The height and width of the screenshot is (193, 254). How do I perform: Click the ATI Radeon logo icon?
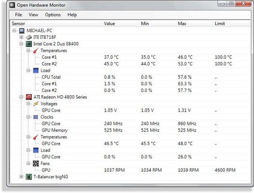click(x=29, y=97)
